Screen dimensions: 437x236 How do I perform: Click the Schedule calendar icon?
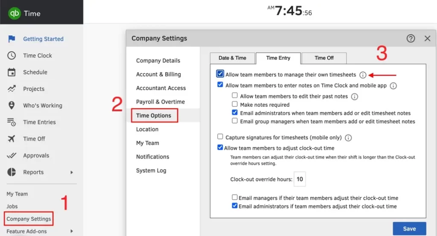coord(12,72)
